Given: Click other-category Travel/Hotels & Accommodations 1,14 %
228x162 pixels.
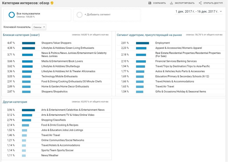Looking at the screenshot, I should pyautogui.click(x=56, y=145).
